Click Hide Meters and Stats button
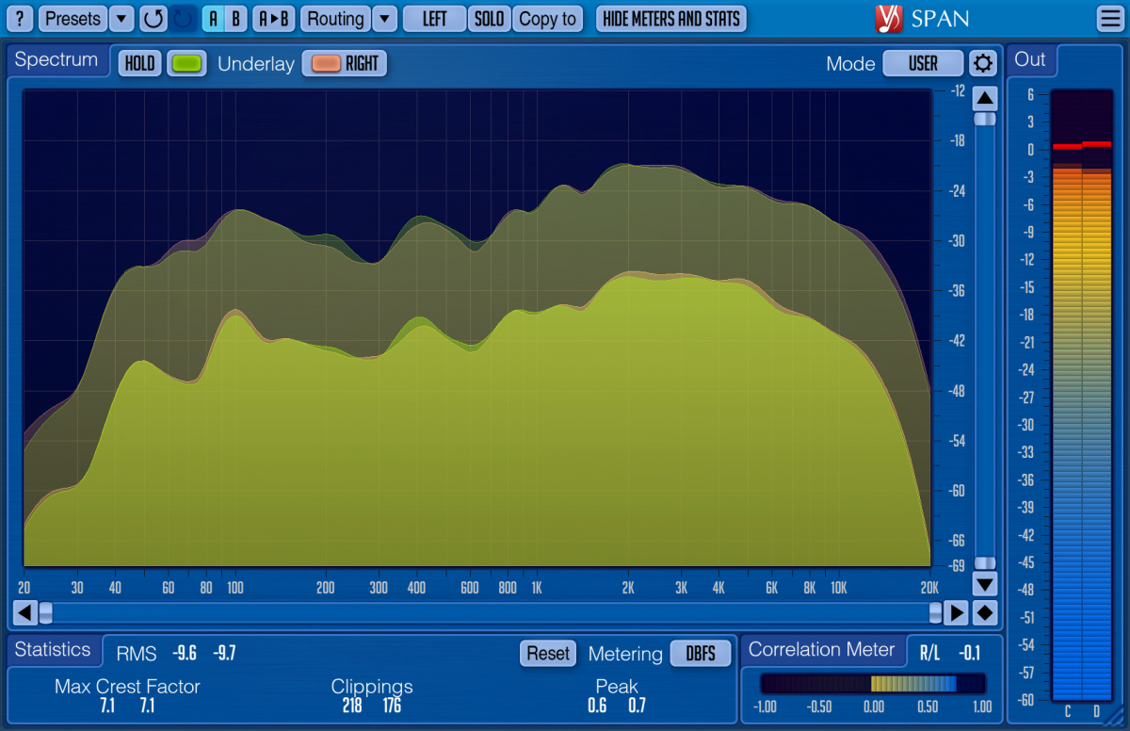 pyautogui.click(x=671, y=19)
